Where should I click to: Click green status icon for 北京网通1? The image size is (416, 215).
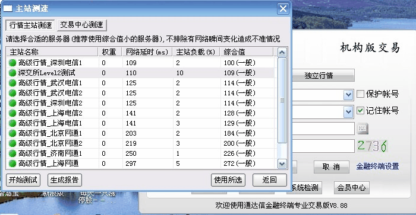[x=12, y=133]
